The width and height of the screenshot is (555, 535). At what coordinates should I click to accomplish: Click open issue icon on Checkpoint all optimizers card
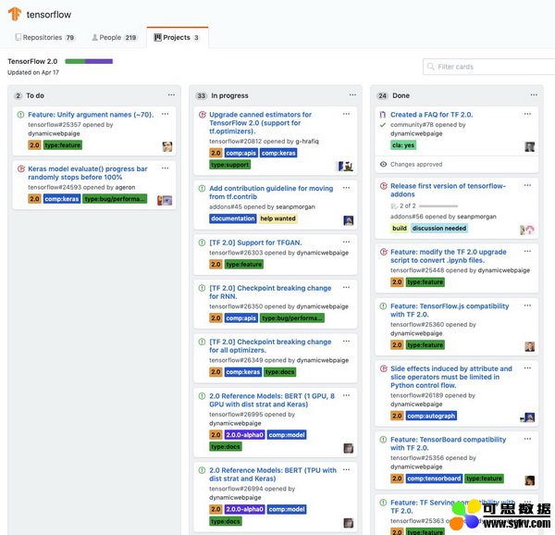tap(202, 342)
